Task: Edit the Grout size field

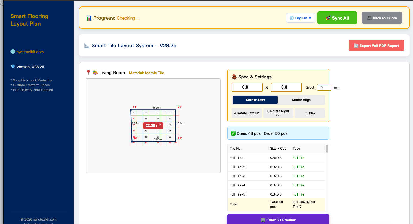Action: (x=324, y=87)
